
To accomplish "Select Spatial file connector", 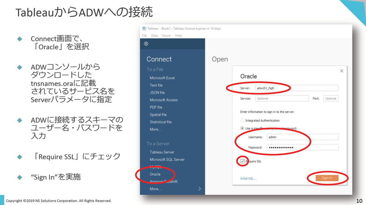I will (x=158, y=115).
